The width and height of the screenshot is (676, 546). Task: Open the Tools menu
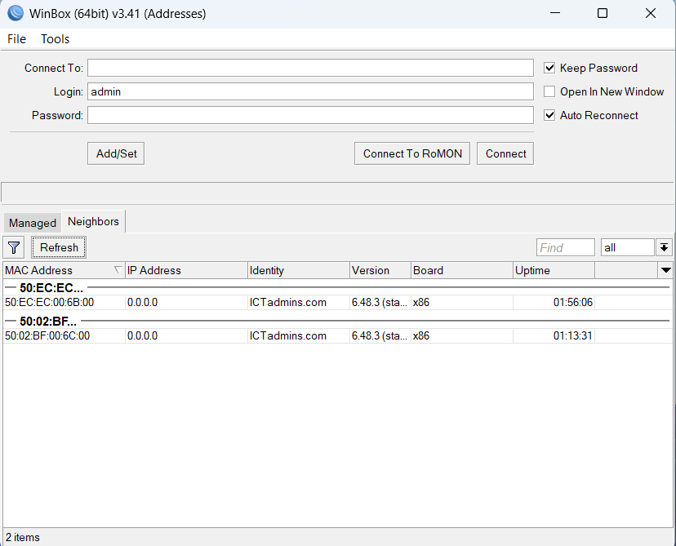pyautogui.click(x=56, y=39)
